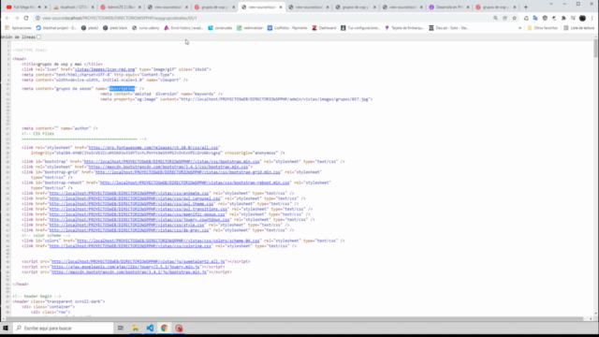The width and height of the screenshot is (599, 337).
Task: Open the blackhat project bookmark
Action: [x=56, y=28]
